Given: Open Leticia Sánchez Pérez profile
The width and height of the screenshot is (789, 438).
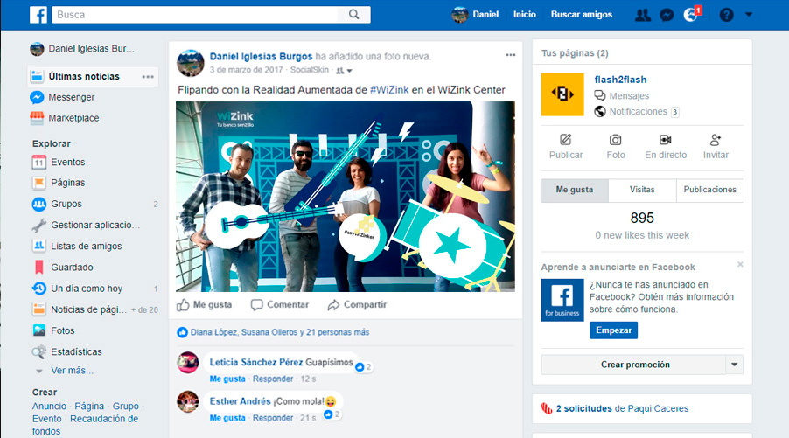Looking at the screenshot, I should [256, 362].
